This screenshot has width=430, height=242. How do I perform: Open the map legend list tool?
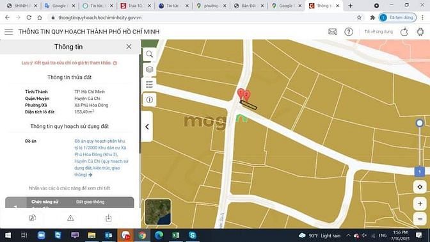(150, 85)
